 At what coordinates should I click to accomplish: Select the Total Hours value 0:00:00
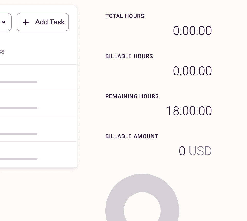coord(192,31)
